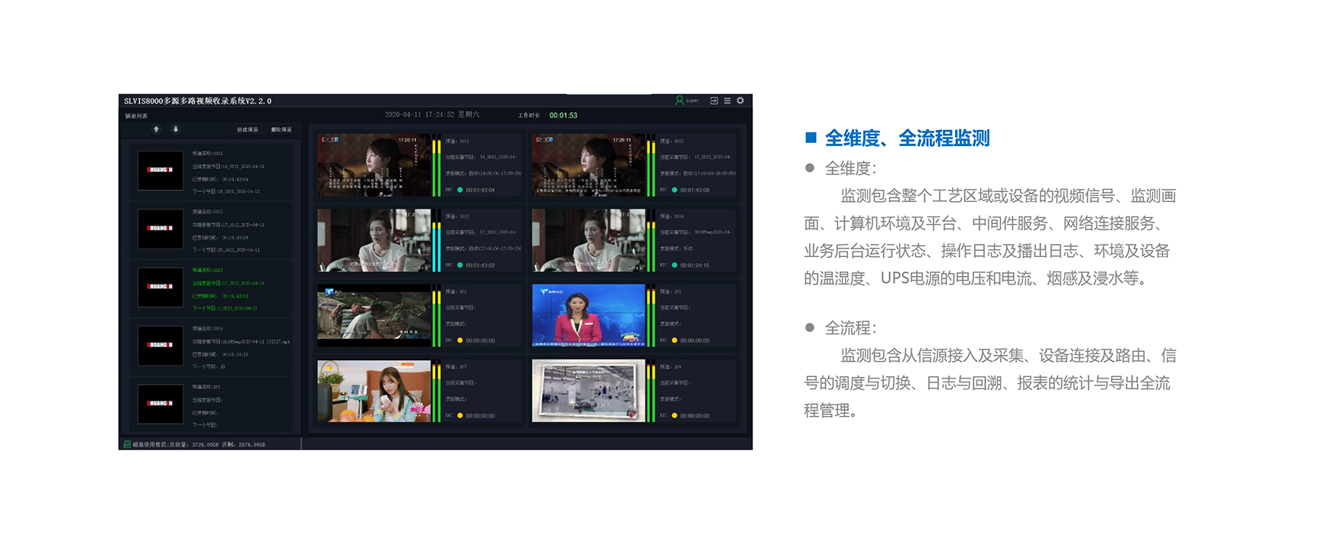Click the green REC indicator at 00:01:43:02
Image resolution: width=1319 pixels, height=556 pixels.
click(460, 265)
